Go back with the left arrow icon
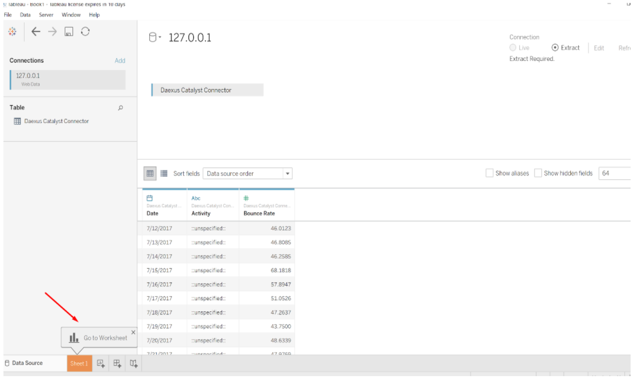The height and width of the screenshot is (379, 642). point(36,32)
